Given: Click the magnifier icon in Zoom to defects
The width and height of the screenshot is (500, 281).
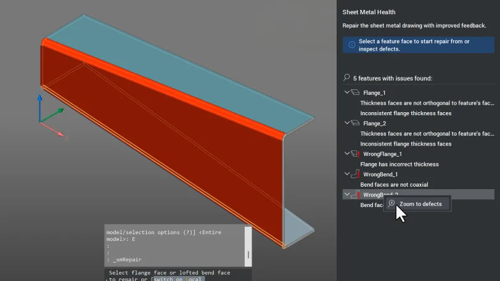Looking at the screenshot, I should click(391, 203).
